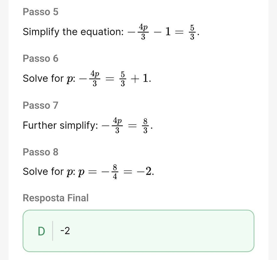Click the -2 answer value

click(65, 231)
